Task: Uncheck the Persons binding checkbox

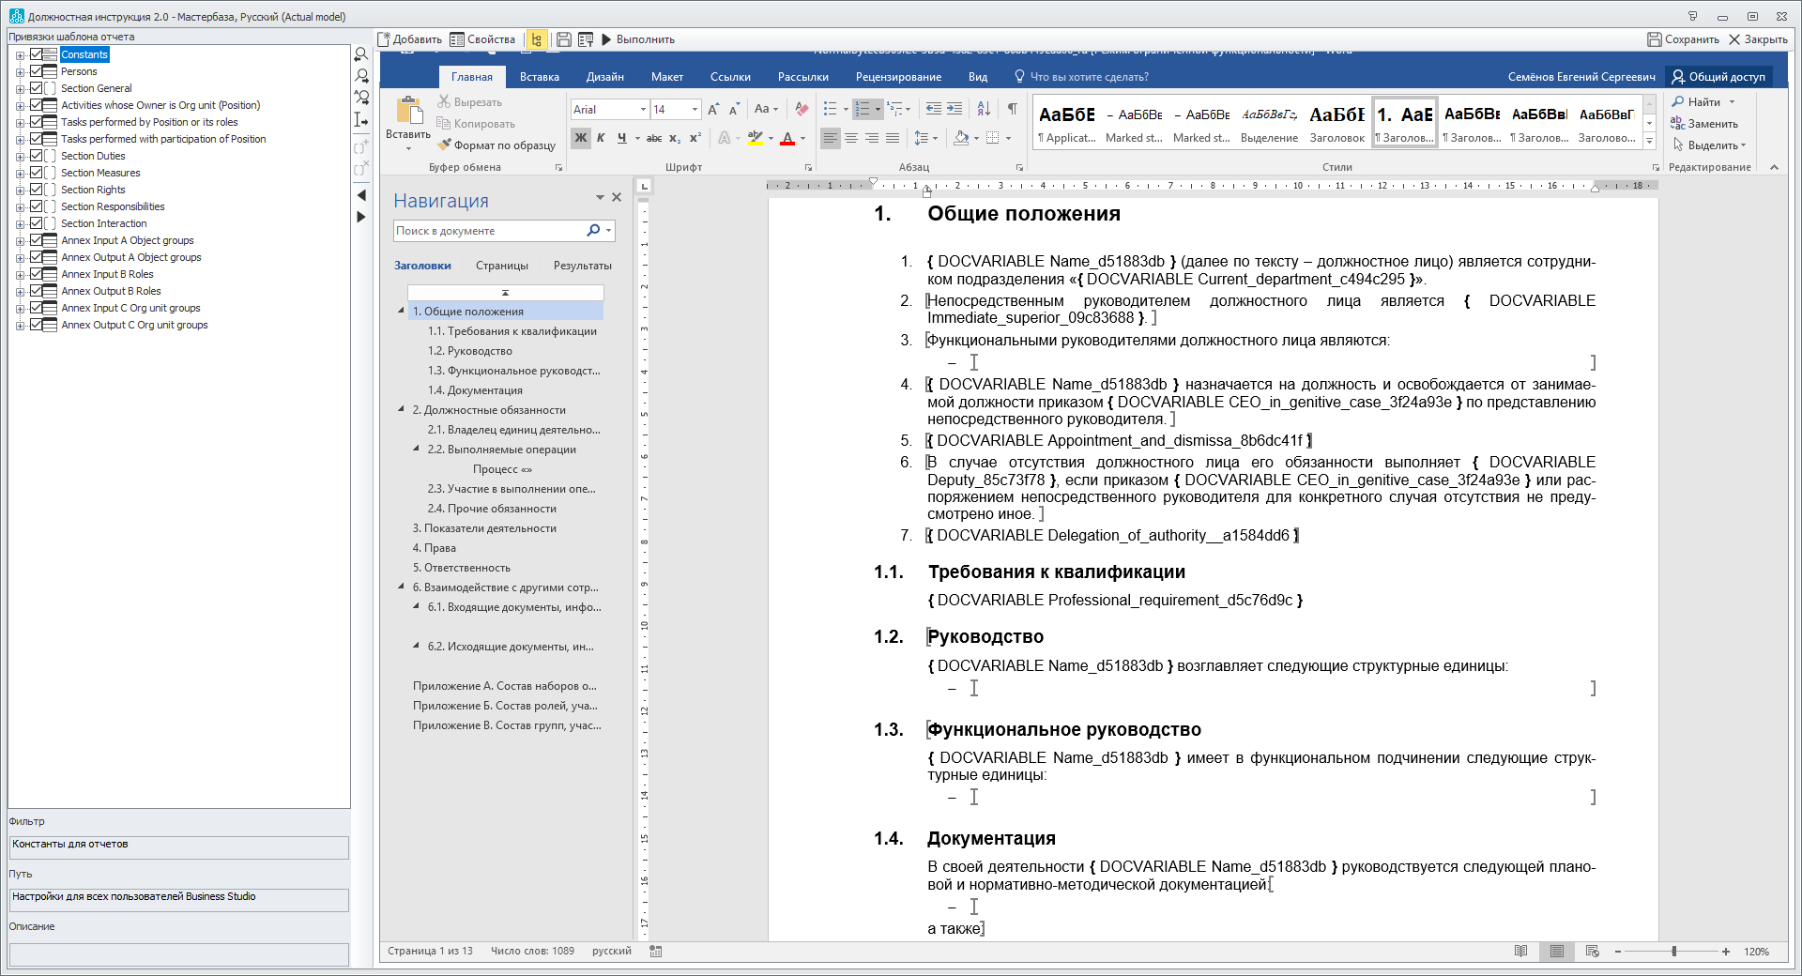Action: [x=37, y=71]
